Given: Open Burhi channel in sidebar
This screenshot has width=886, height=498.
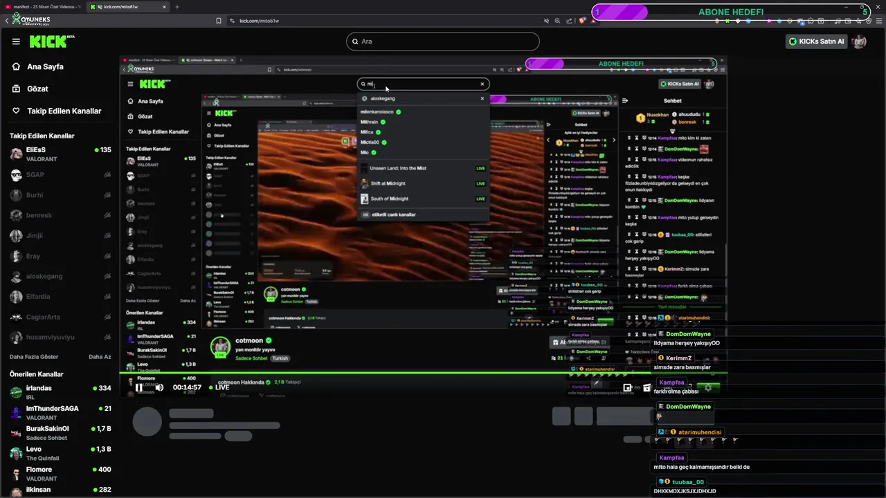Looking at the screenshot, I should 60,195.
